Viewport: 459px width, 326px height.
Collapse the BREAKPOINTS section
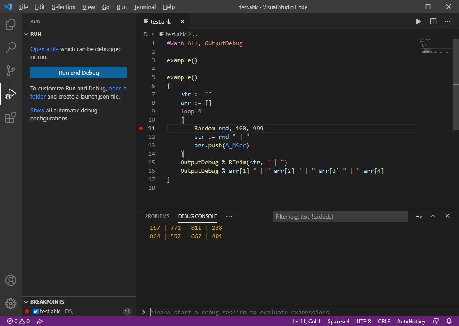click(47, 302)
